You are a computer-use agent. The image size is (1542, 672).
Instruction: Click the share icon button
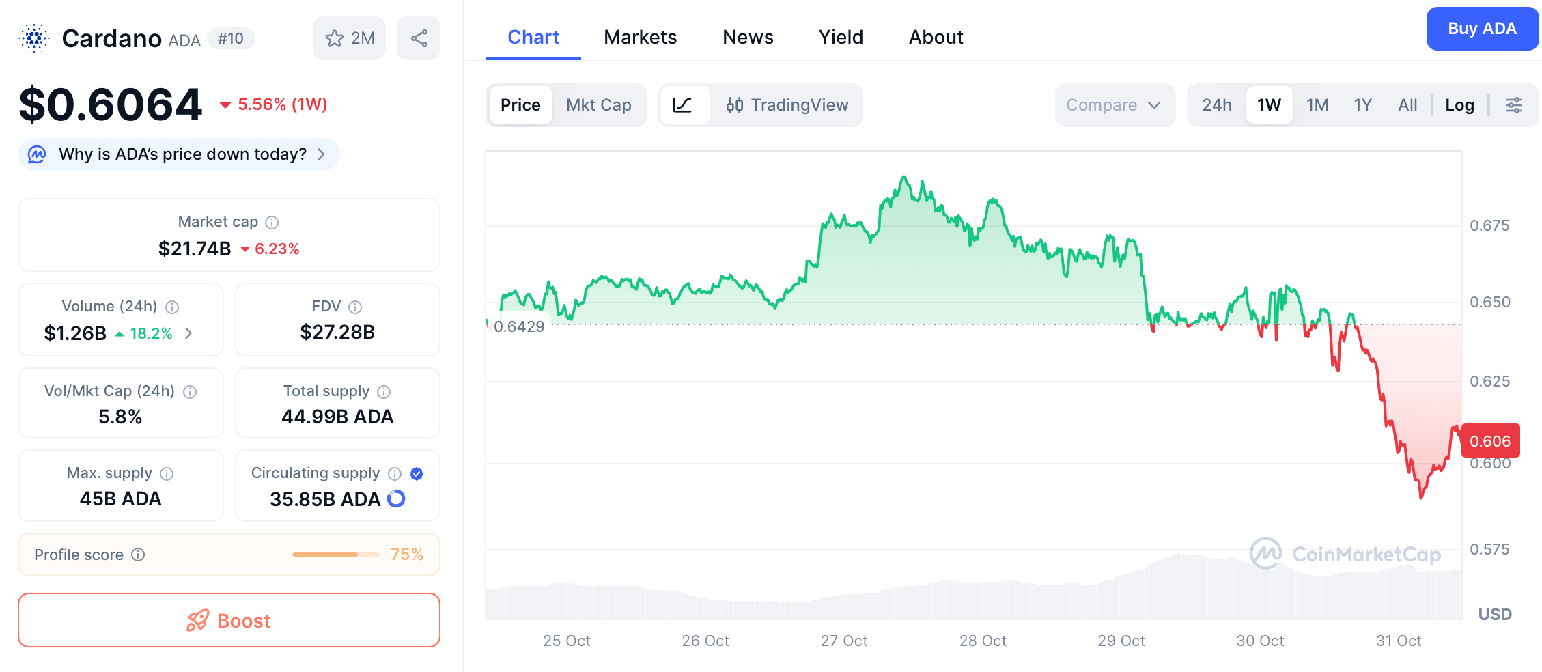point(419,38)
